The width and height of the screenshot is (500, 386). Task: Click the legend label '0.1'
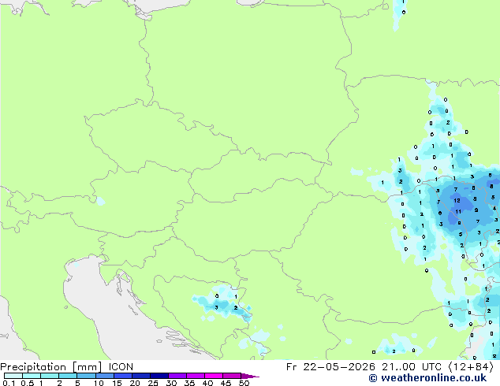pyautogui.click(x=9, y=383)
